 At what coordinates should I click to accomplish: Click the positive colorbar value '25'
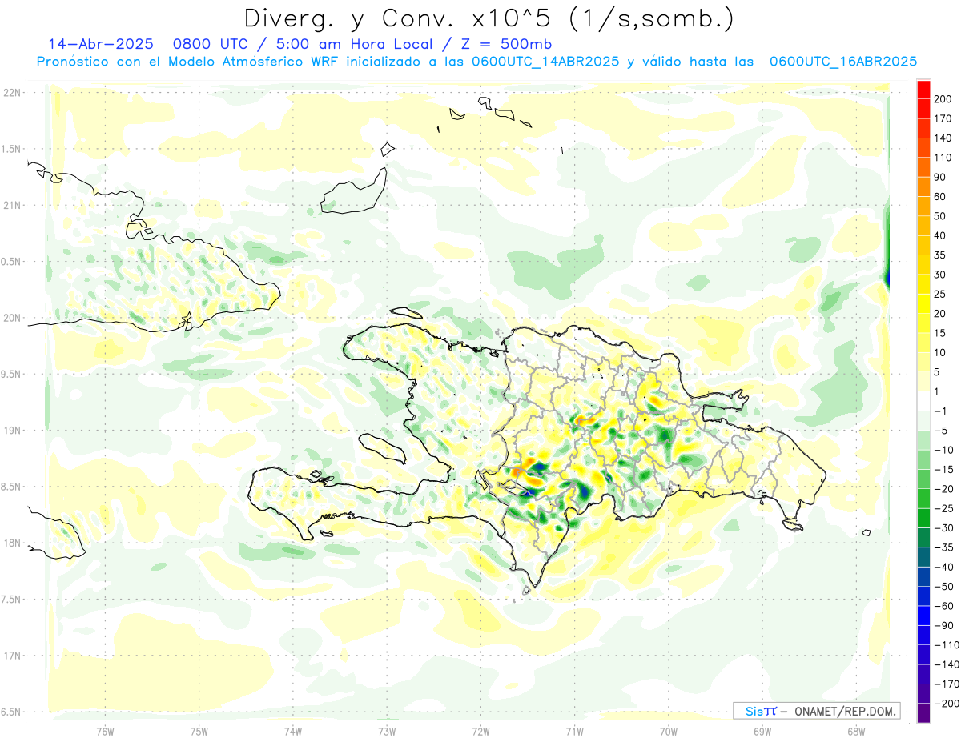[941, 294]
